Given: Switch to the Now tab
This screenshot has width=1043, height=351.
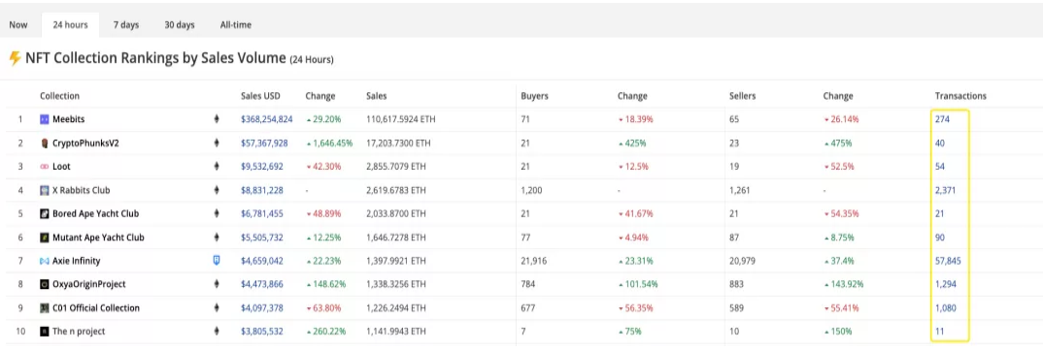Looking at the screenshot, I should [18, 25].
